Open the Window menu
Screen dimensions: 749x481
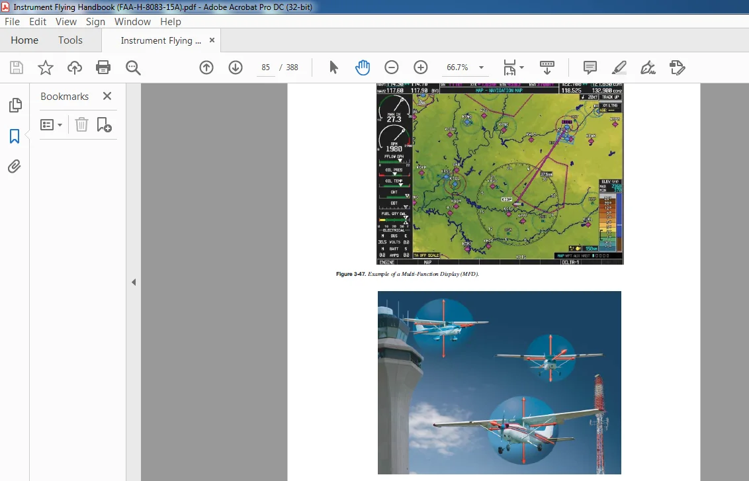[x=132, y=21]
